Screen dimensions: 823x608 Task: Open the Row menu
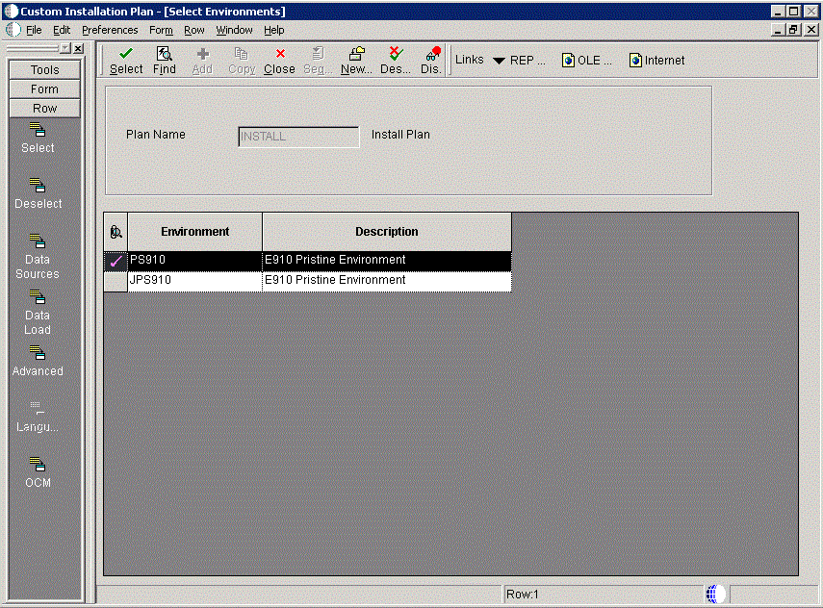coord(194,30)
